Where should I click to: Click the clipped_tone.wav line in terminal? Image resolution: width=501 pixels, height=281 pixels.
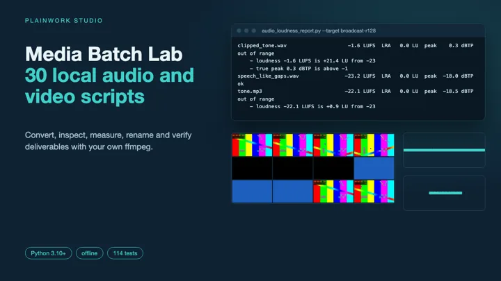click(x=356, y=46)
